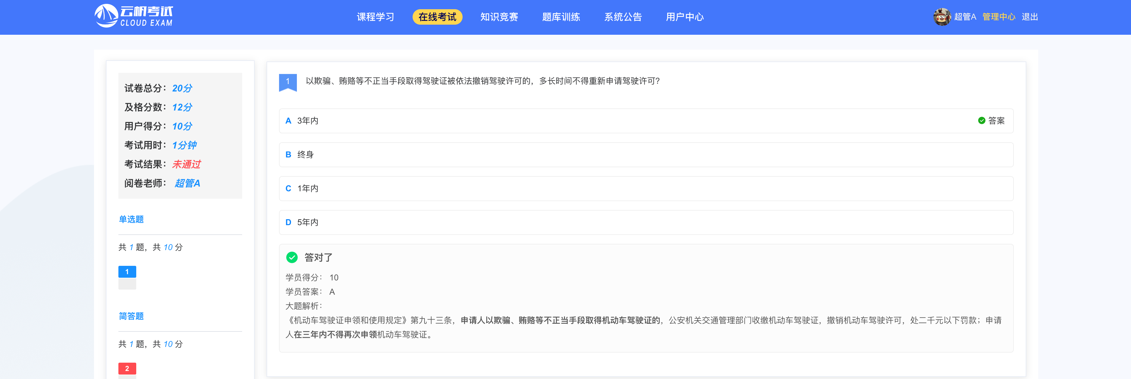This screenshot has width=1131, height=379.
Task: Open the 知识竞赛 menu
Action: tap(499, 17)
